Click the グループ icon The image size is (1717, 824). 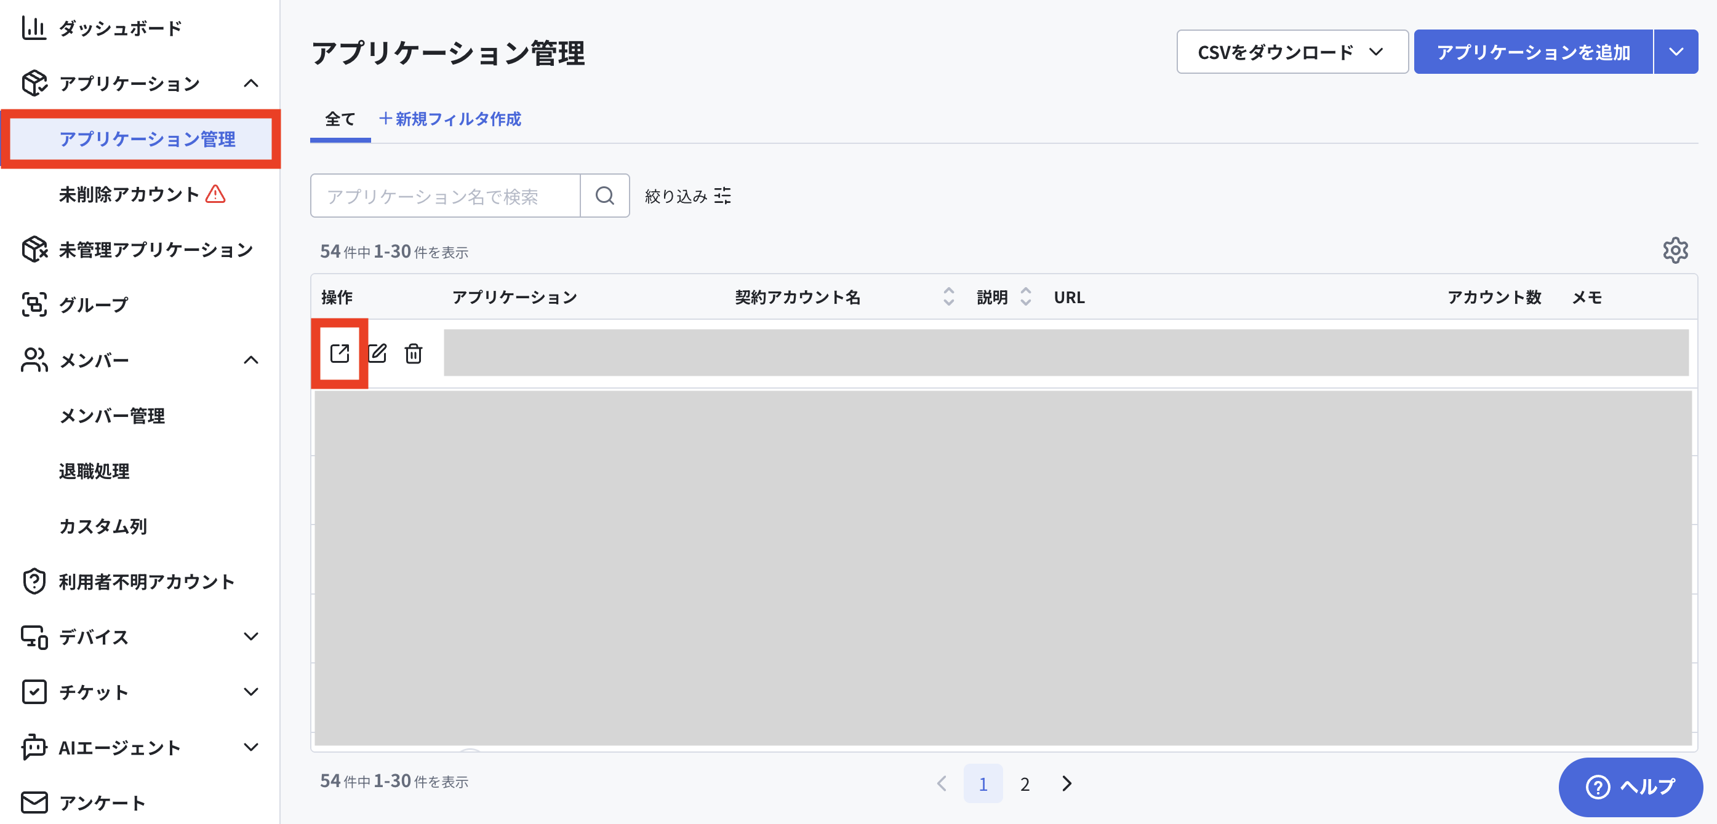point(33,304)
